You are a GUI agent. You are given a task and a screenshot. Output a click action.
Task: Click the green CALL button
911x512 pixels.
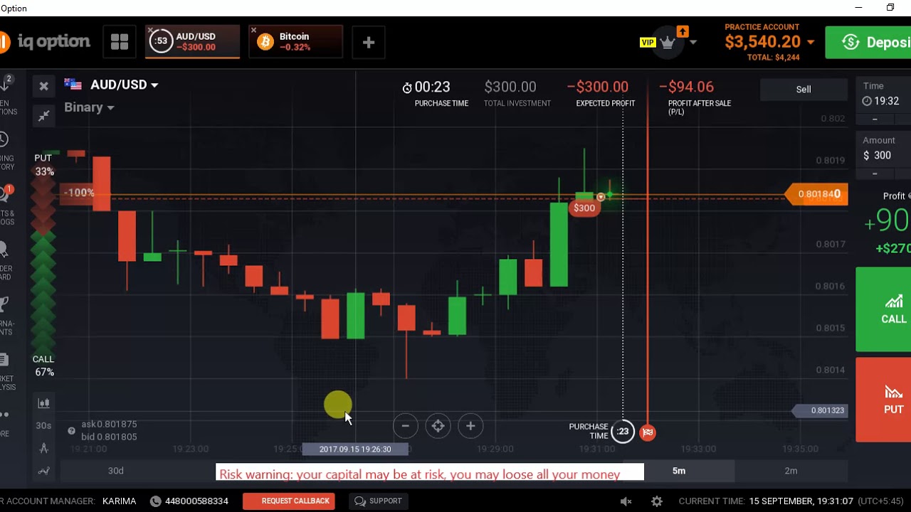tap(884, 309)
